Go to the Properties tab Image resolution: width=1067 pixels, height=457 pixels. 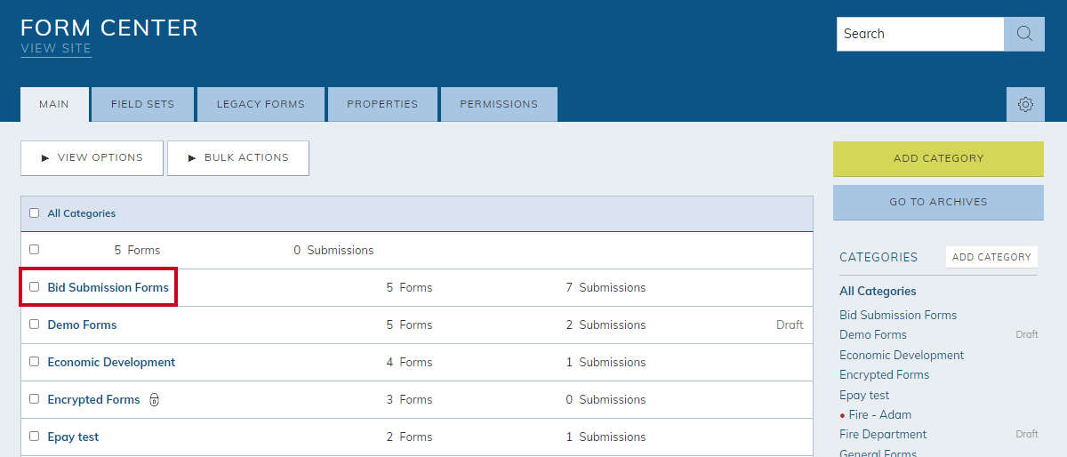click(382, 104)
